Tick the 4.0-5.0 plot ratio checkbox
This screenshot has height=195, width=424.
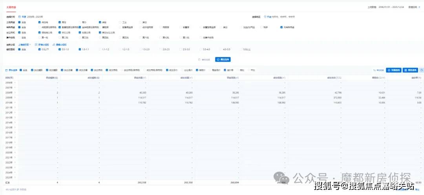click(x=221, y=50)
